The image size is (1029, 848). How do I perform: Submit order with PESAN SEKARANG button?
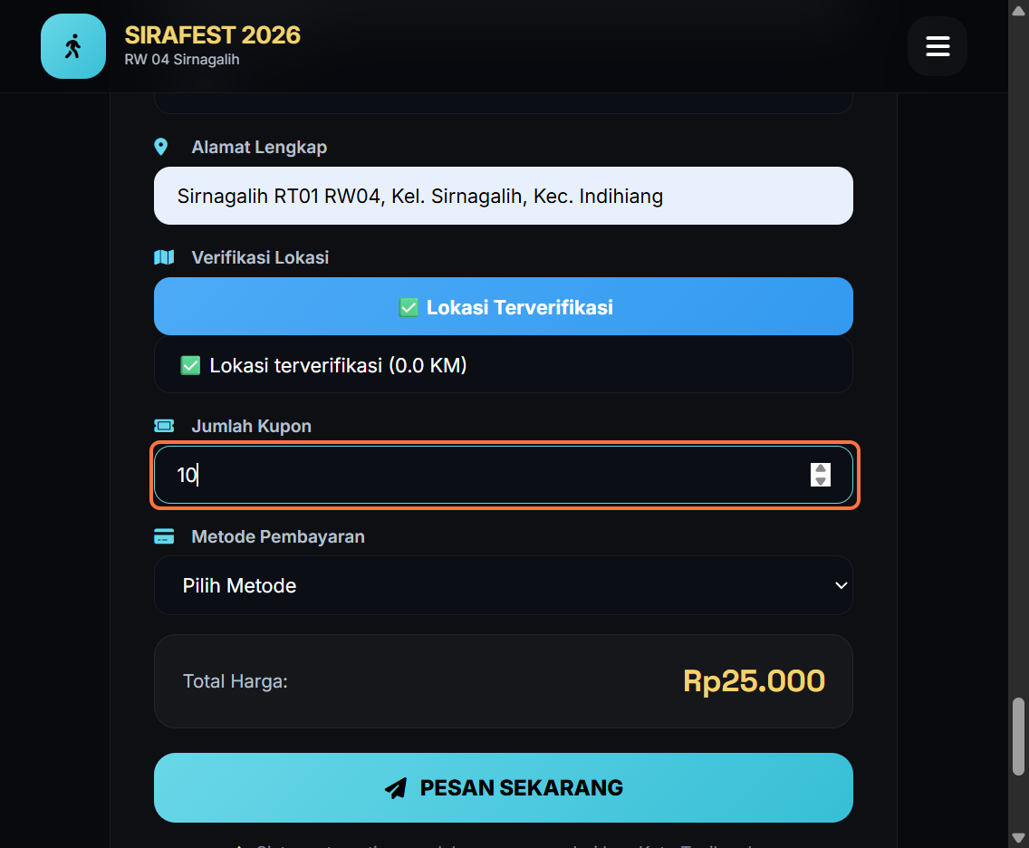[x=504, y=787]
